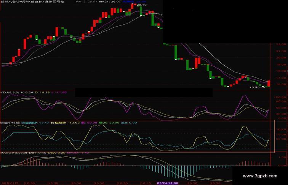Click the 15.59 low price label

254,87
